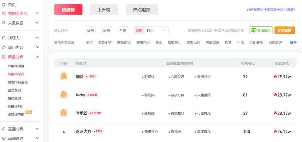Open the 如何利用热搜词获取小红书流量 link

271,10
